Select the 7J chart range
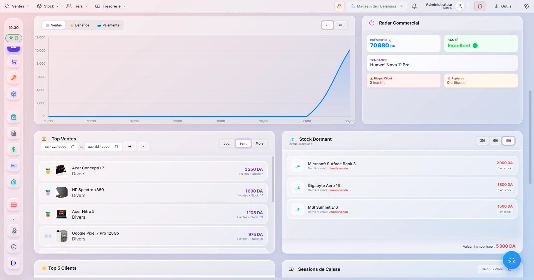This screenshot has width=534, height=280. (x=327, y=25)
